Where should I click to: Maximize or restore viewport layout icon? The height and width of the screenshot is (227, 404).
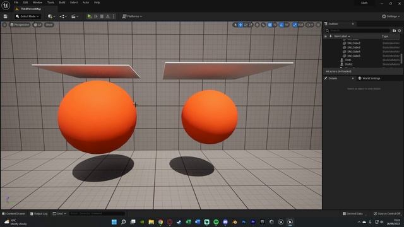point(318,25)
